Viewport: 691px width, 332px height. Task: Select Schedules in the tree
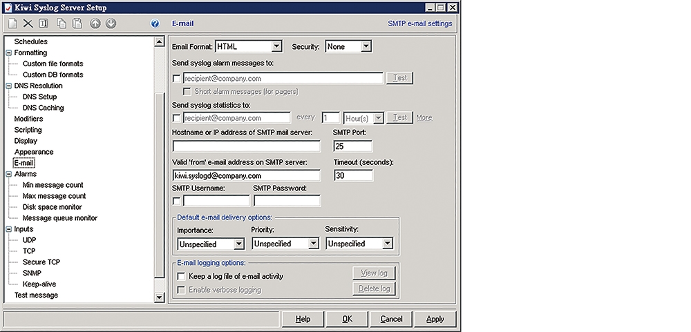[x=31, y=42]
